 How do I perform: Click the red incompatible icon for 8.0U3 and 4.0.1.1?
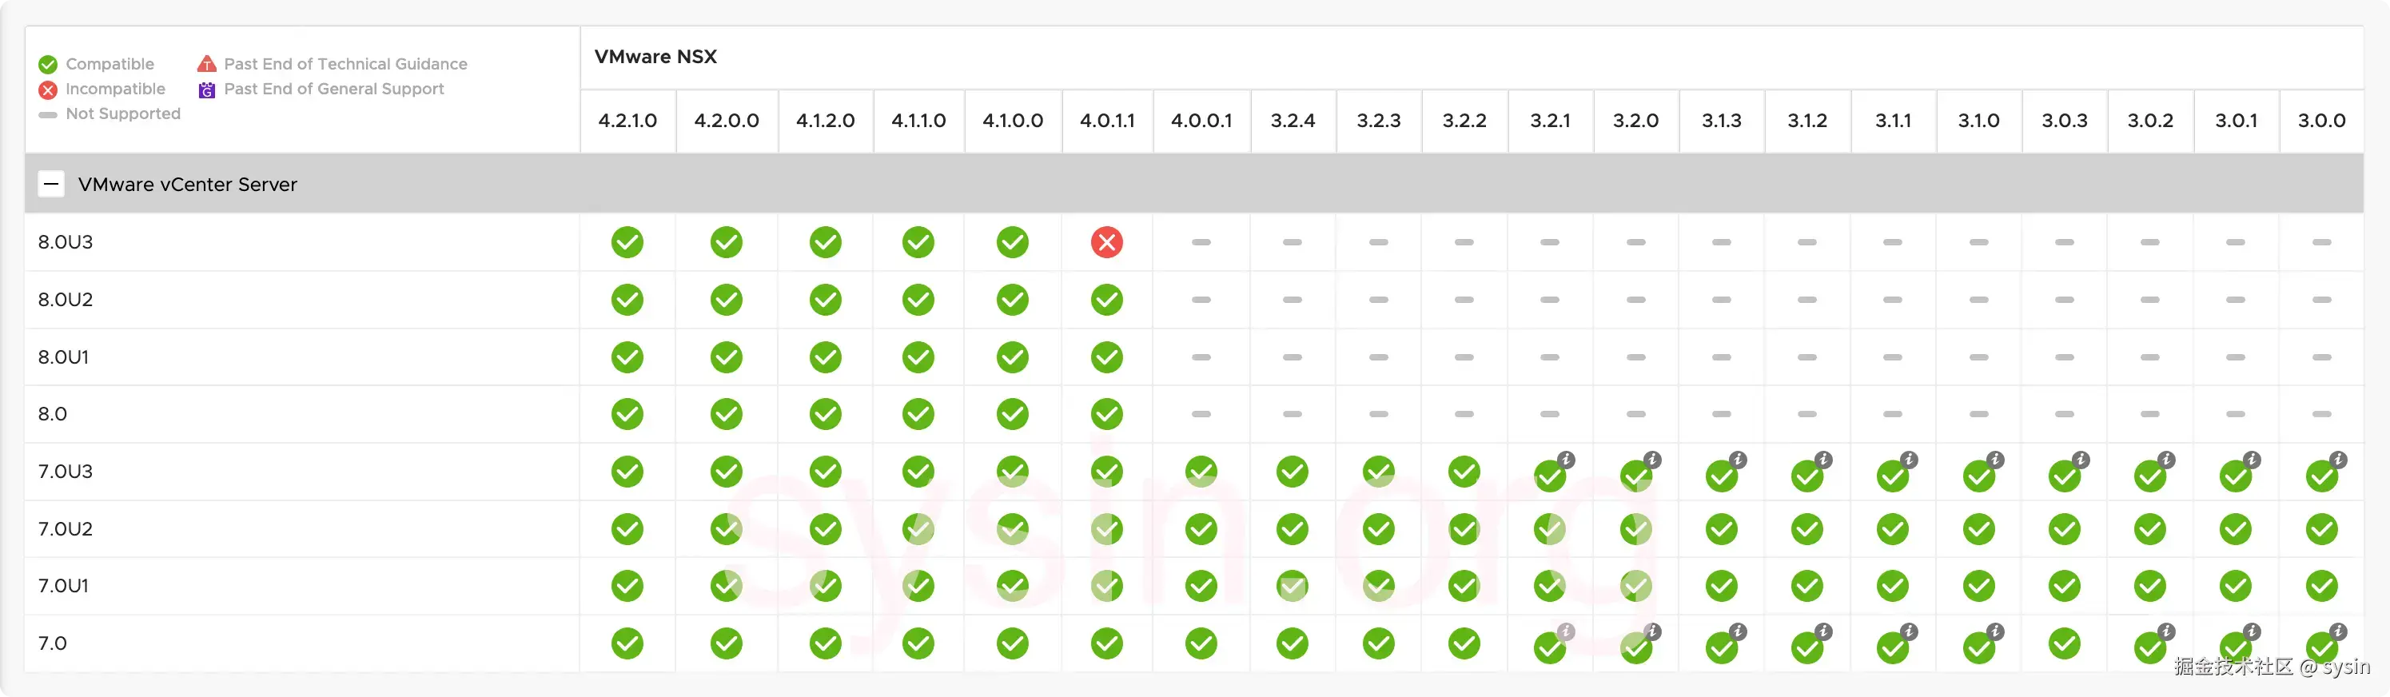(1106, 242)
